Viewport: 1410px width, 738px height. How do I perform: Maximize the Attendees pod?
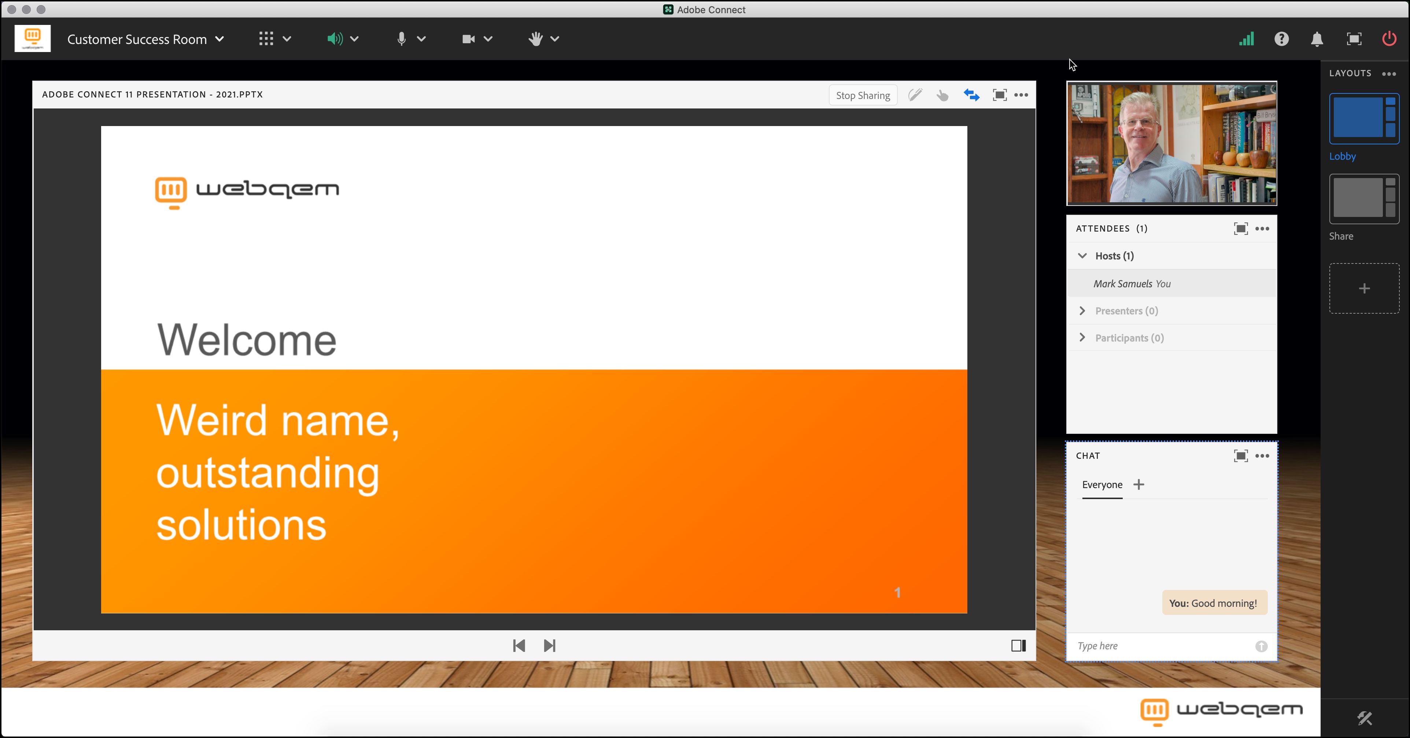pyautogui.click(x=1241, y=229)
